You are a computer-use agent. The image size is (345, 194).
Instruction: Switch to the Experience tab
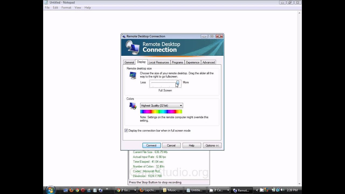pos(193,62)
